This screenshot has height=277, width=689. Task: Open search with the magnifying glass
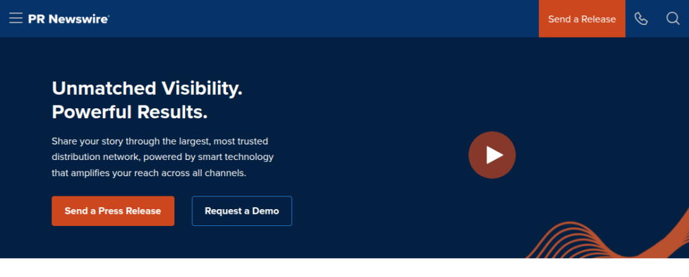coord(673,19)
